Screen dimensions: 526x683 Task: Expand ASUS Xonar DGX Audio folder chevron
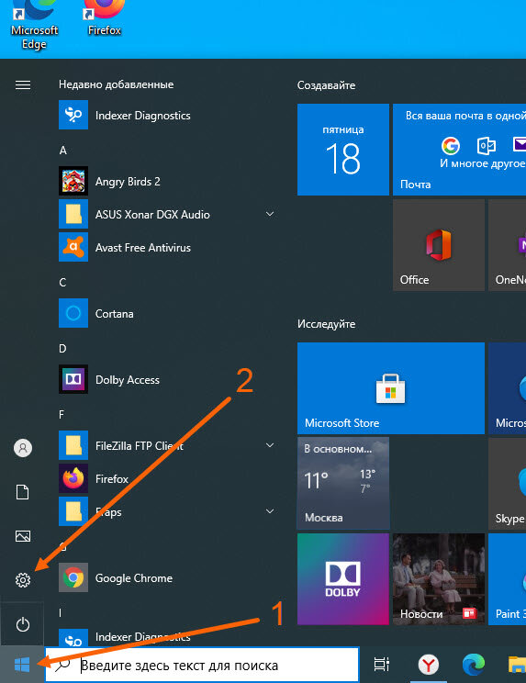pyautogui.click(x=270, y=214)
